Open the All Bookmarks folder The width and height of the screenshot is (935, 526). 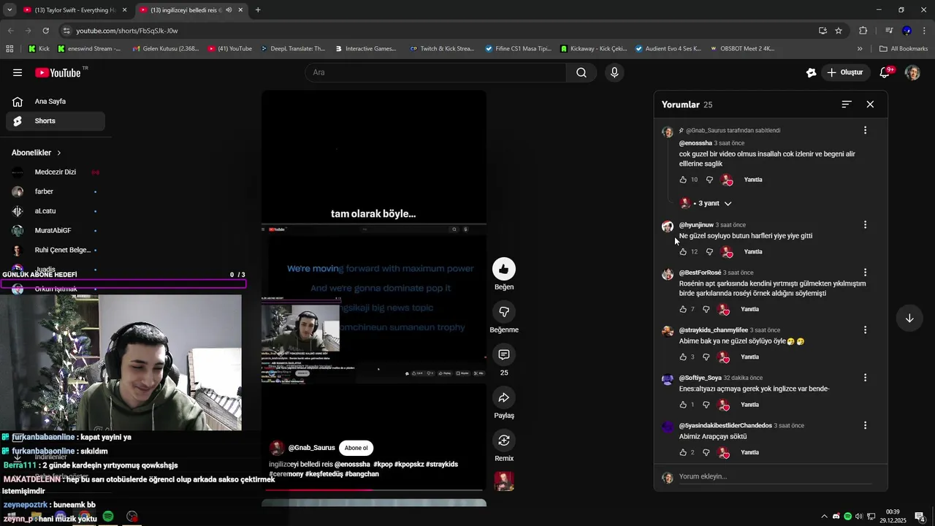point(904,49)
